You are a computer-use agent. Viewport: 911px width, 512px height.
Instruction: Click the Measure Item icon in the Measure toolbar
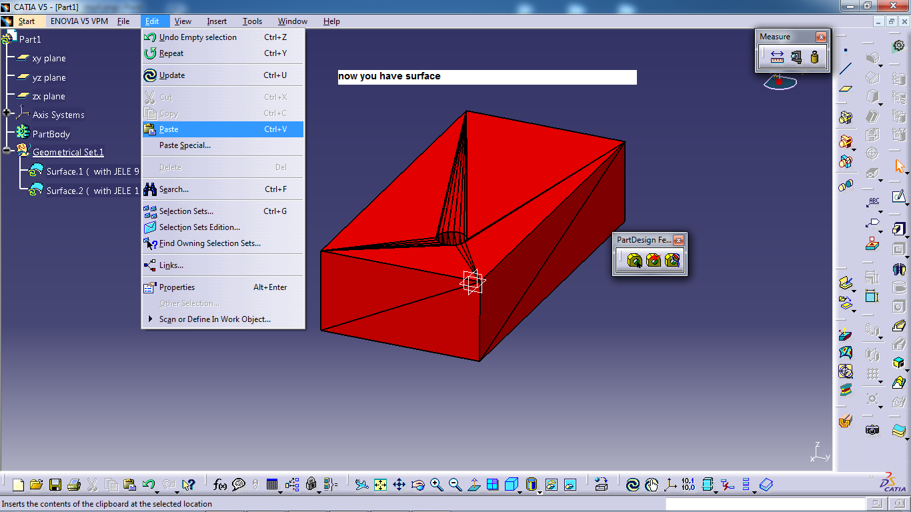[x=796, y=57]
